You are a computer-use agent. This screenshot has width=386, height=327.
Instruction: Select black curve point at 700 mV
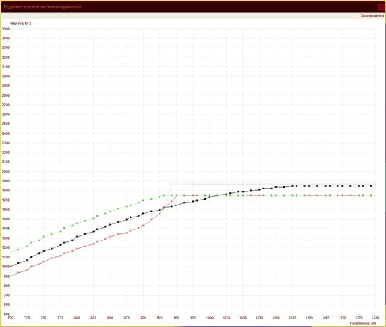point(11,266)
